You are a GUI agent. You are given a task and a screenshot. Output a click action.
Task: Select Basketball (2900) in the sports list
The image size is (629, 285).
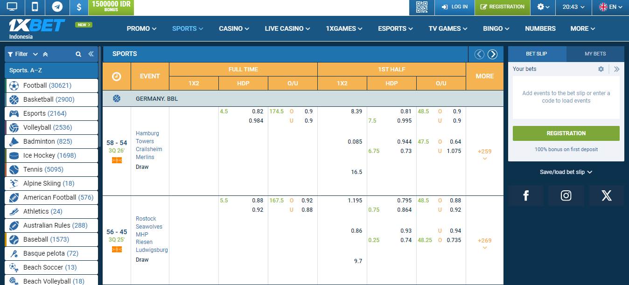click(51, 99)
